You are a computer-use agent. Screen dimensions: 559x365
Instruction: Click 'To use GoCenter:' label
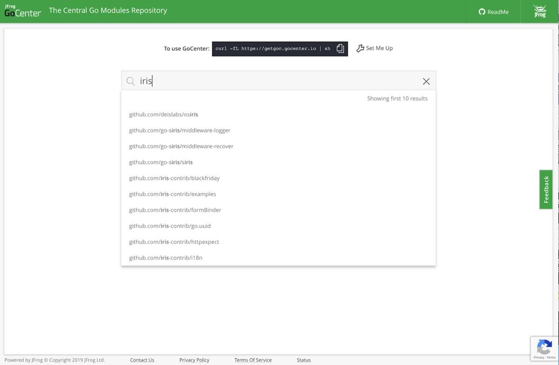[x=187, y=49]
